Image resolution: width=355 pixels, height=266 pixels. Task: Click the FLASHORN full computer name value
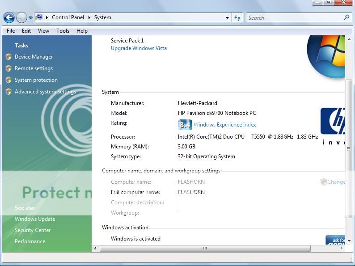click(x=191, y=192)
